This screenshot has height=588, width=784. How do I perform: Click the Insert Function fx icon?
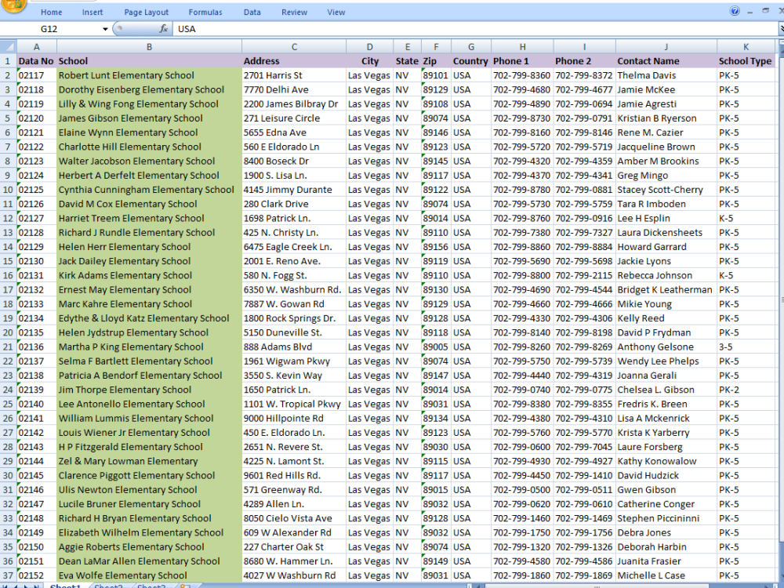pos(164,29)
